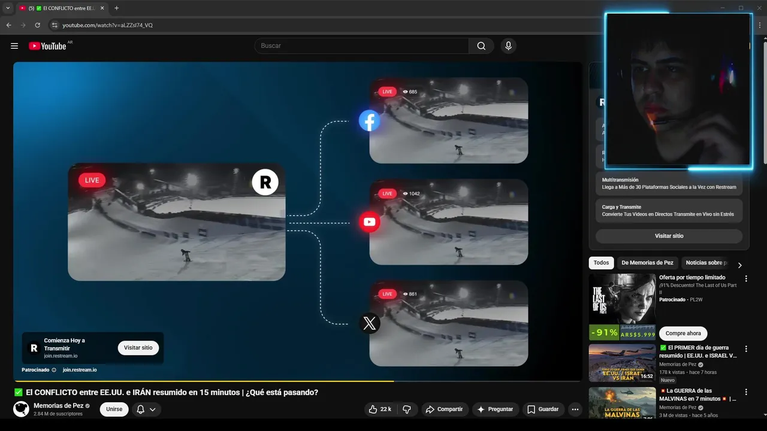Click the Compre ahora button
This screenshot has width=767, height=431.
[683, 333]
